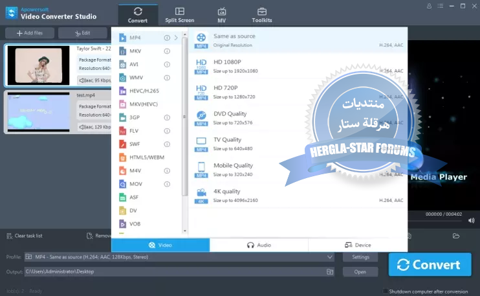
Task: Click the MKV format file icon
Action: (x=122, y=51)
